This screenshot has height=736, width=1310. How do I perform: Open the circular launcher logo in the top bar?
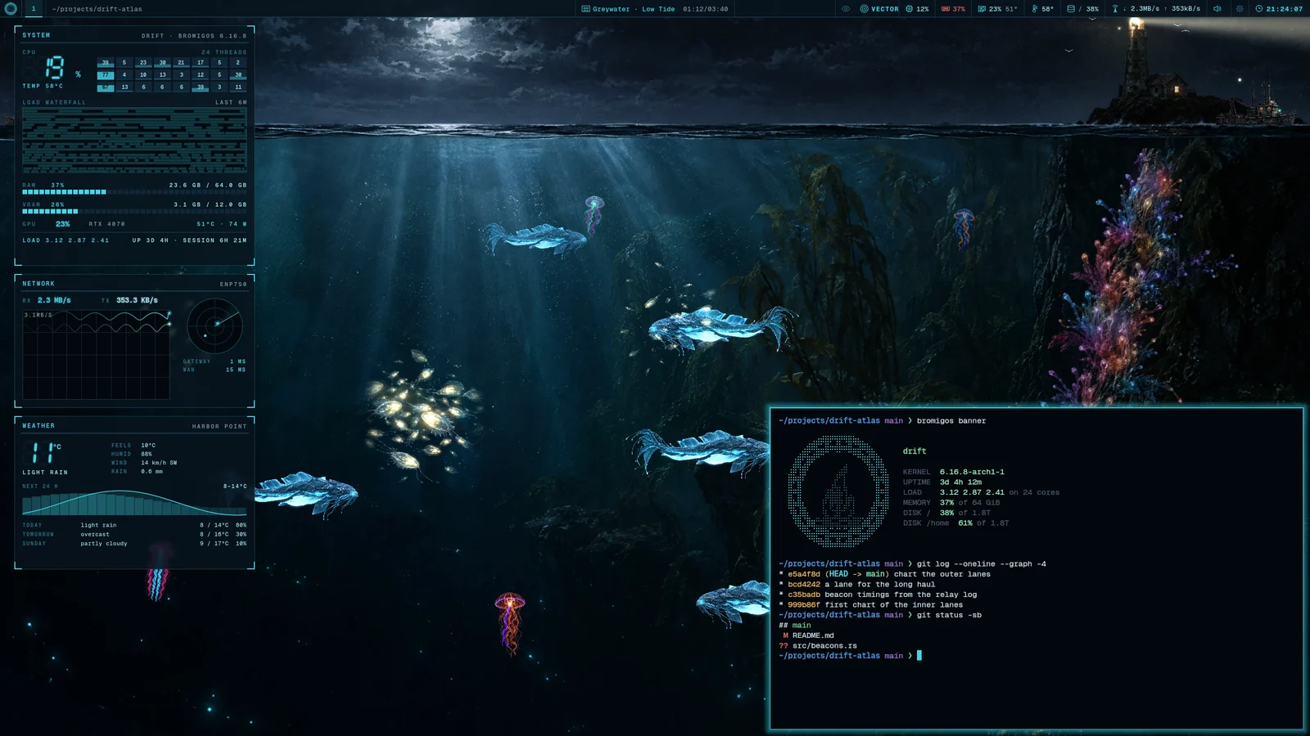(x=11, y=9)
